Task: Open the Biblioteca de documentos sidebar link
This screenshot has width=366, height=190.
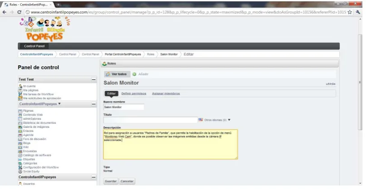Action: click(x=39, y=123)
